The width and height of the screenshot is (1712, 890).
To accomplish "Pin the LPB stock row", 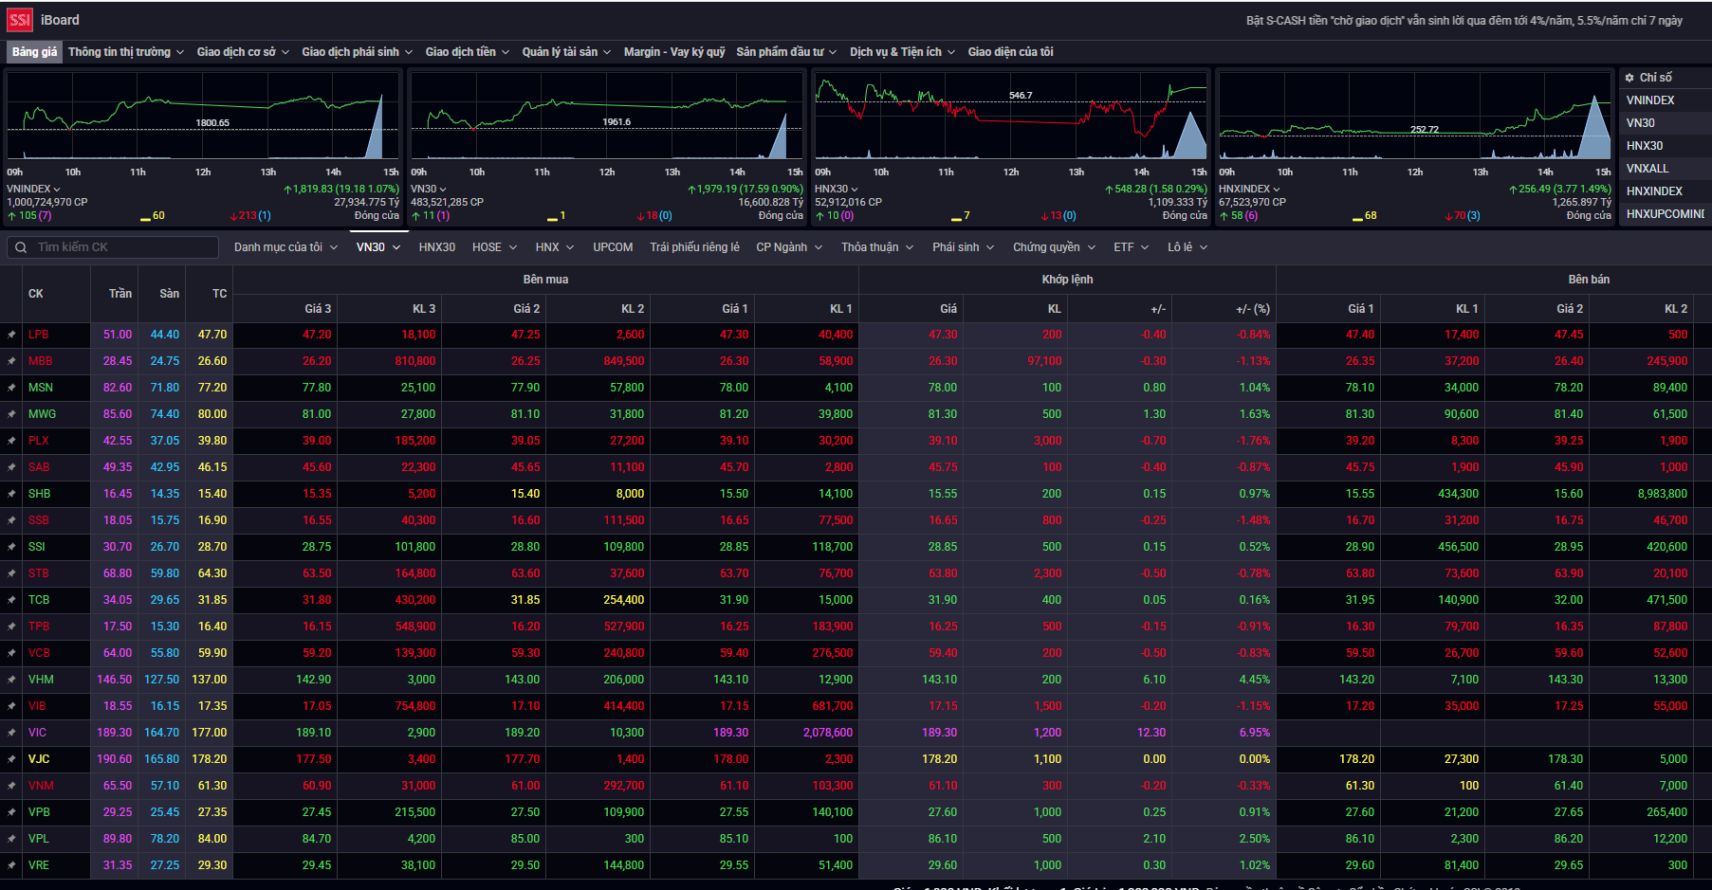I will click(11, 335).
